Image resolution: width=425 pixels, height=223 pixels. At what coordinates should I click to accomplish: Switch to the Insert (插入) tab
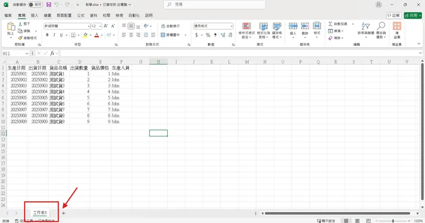tap(34, 15)
